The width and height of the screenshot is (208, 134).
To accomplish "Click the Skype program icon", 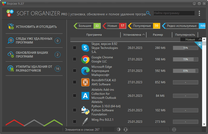I will point(85,48).
